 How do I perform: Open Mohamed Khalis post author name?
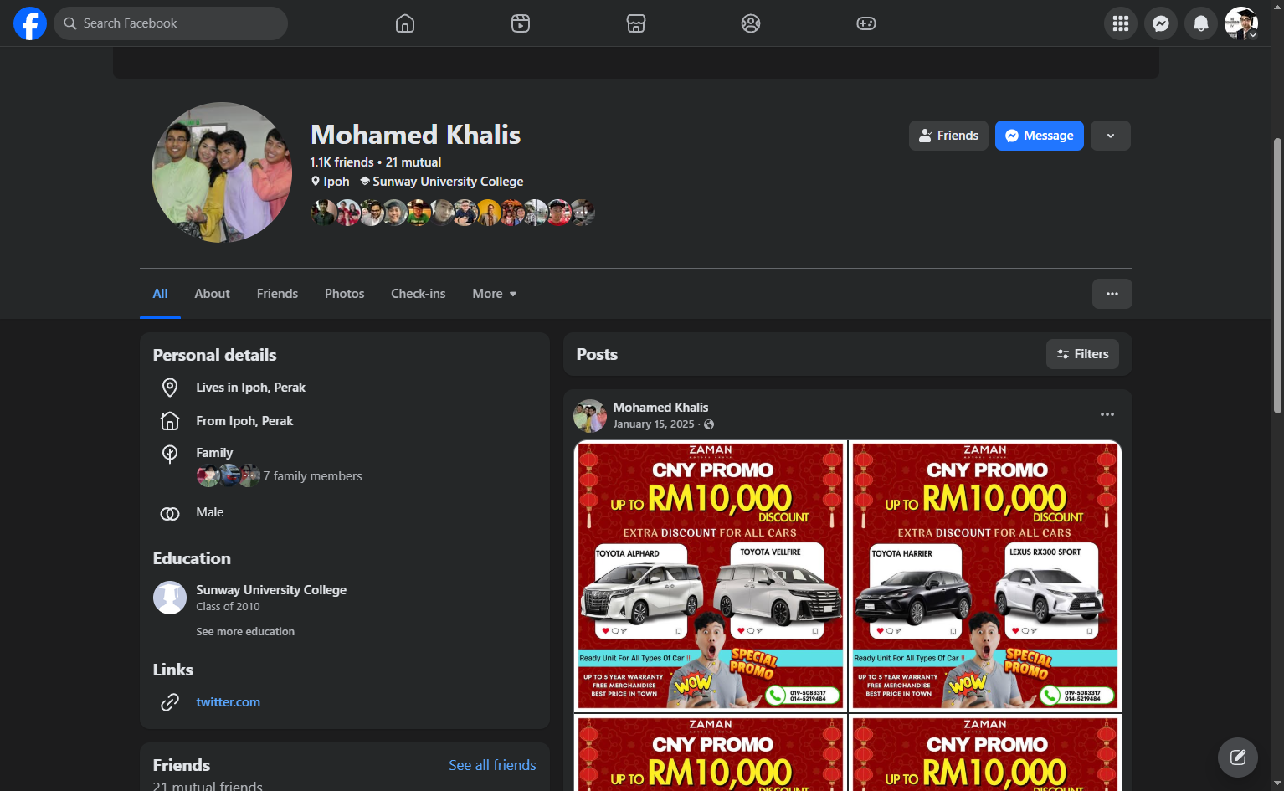[660, 408]
